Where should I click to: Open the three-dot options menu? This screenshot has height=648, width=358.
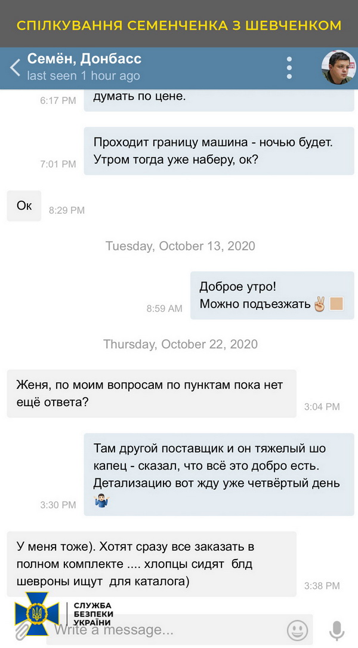point(289,67)
